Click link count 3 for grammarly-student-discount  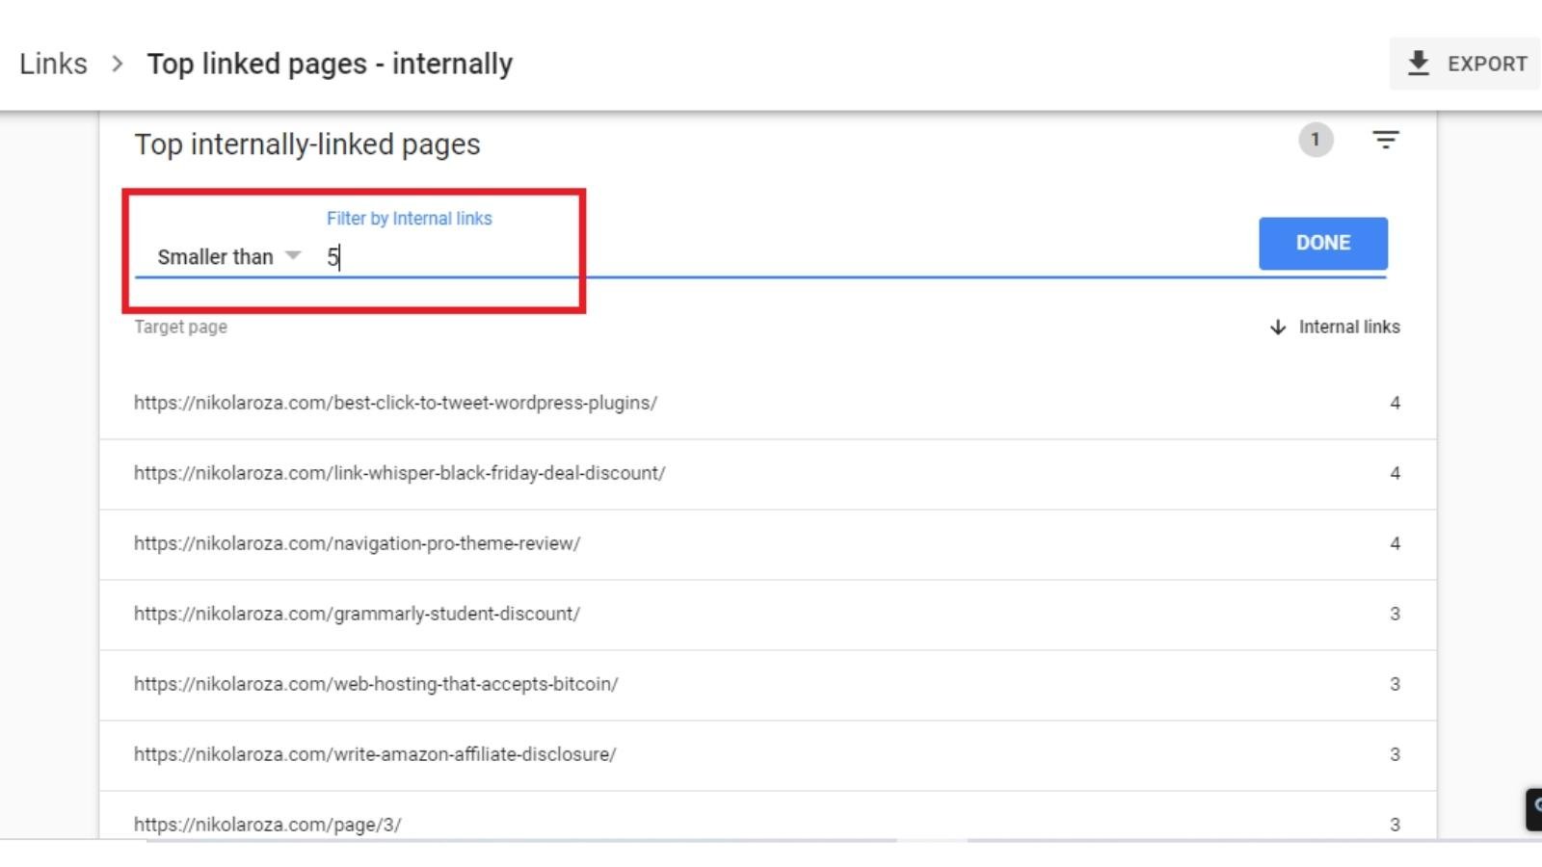[x=1395, y=615]
